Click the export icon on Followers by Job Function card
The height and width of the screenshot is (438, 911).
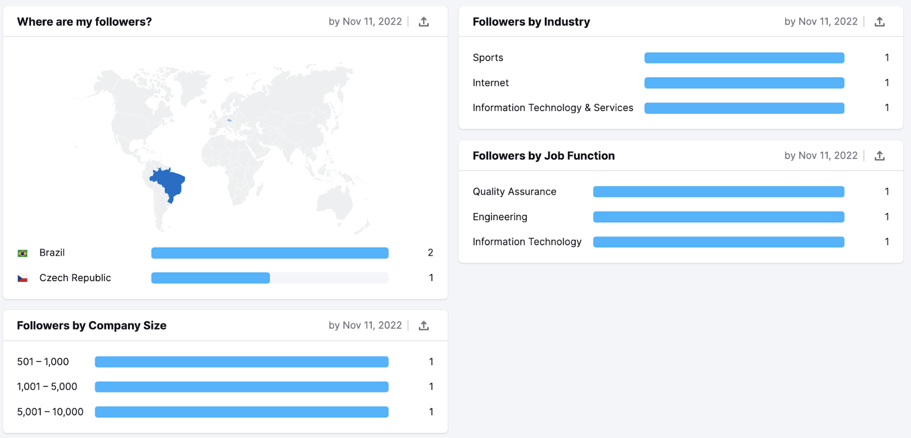pos(880,155)
